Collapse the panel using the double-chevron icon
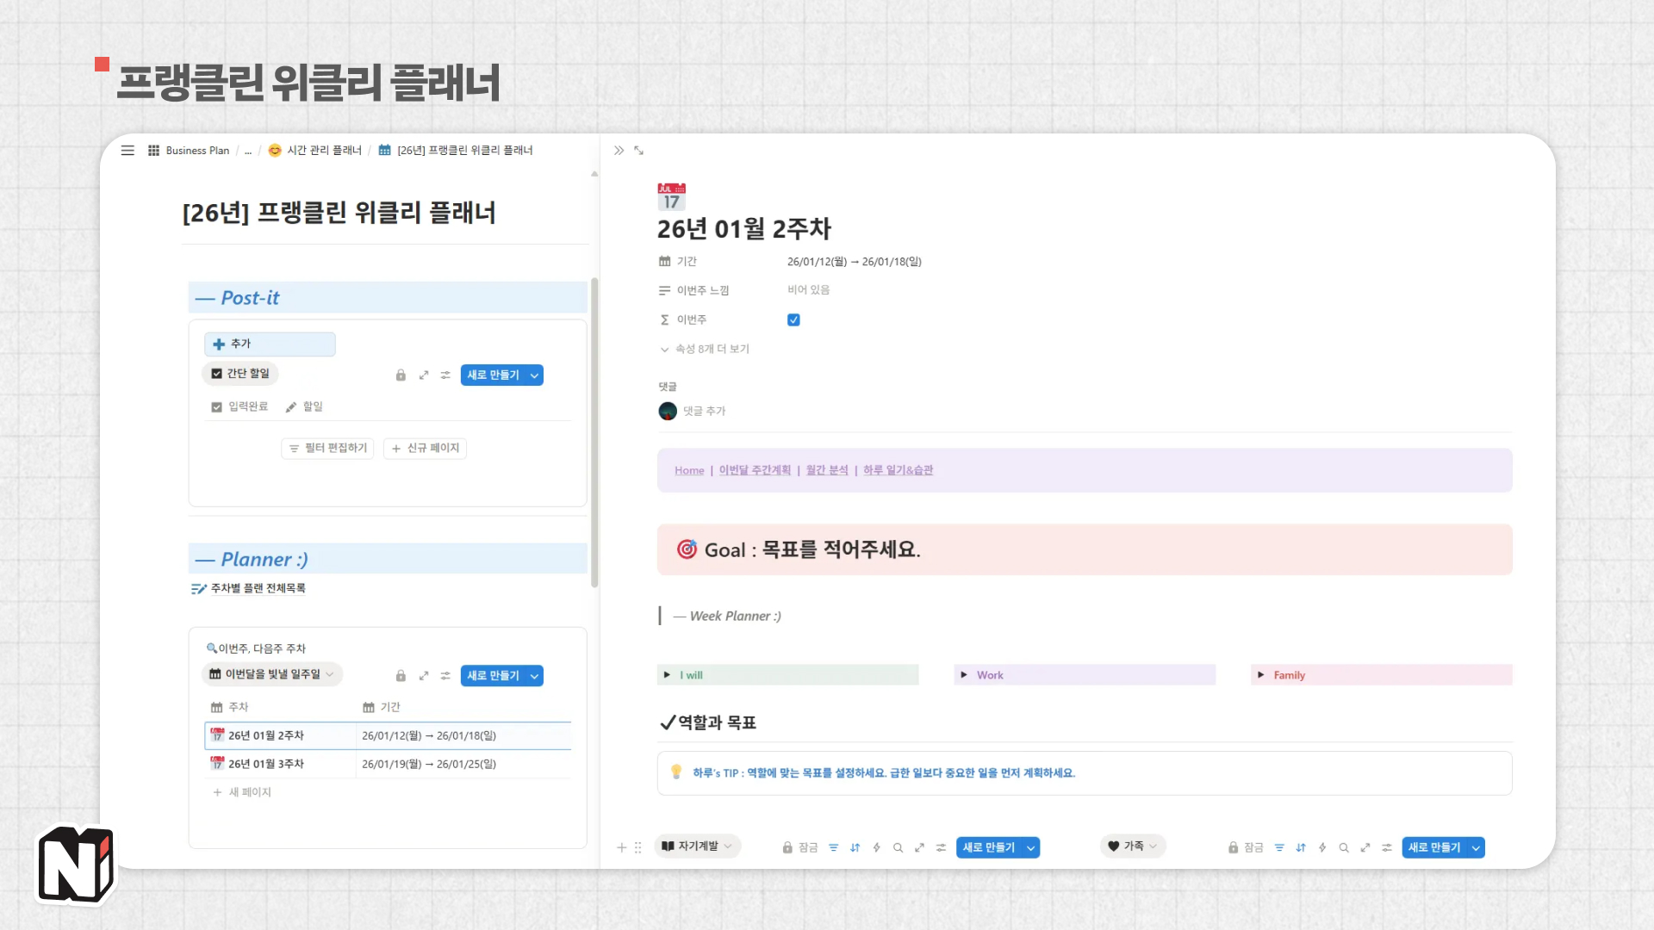 tap(619, 150)
